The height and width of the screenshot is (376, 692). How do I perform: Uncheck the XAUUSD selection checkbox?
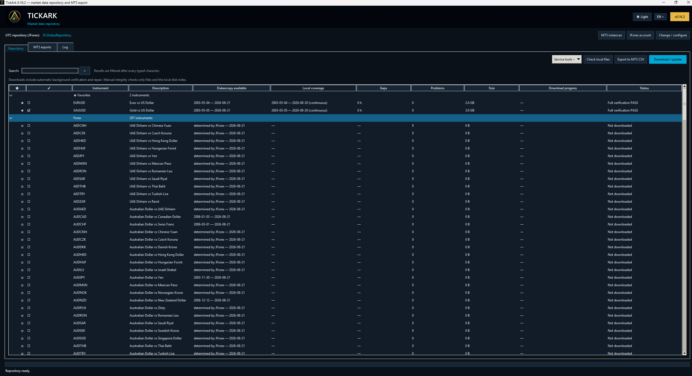click(29, 110)
